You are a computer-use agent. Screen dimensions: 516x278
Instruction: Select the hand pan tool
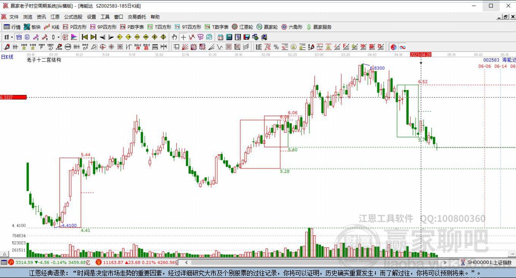(174, 37)
